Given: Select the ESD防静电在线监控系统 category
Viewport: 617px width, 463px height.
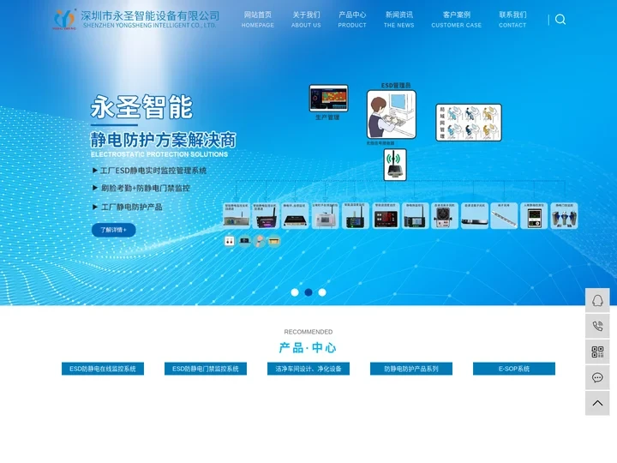Looking at the screenshot, I should (103, 369).
